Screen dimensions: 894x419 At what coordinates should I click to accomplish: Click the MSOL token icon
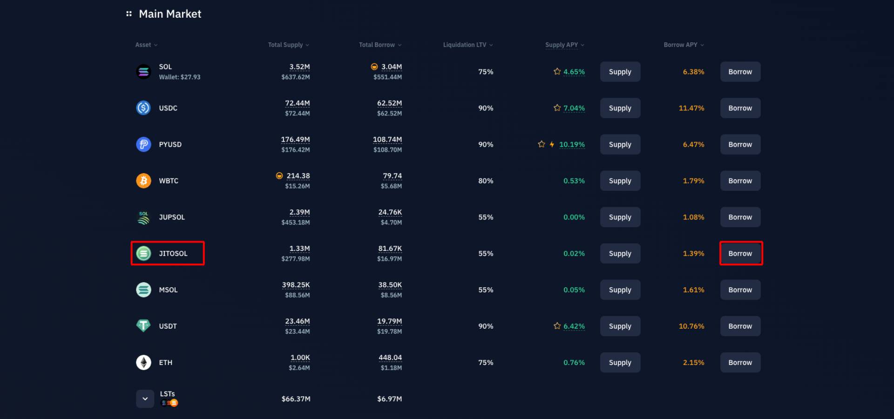tap(143, 290)
